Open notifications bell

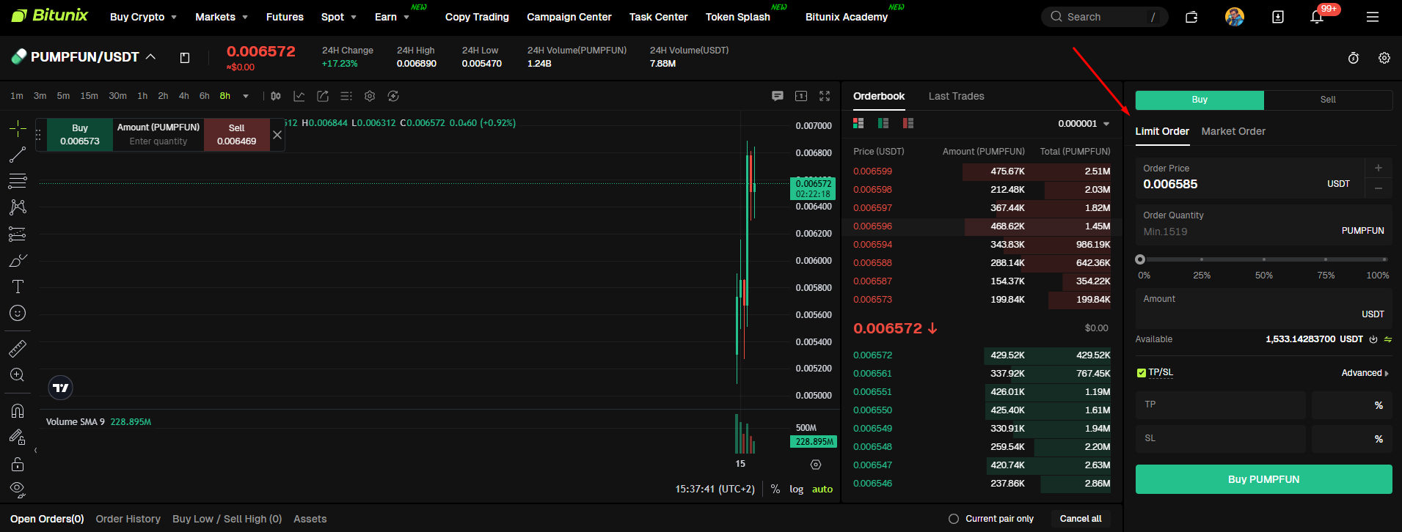click(1317, 17)
